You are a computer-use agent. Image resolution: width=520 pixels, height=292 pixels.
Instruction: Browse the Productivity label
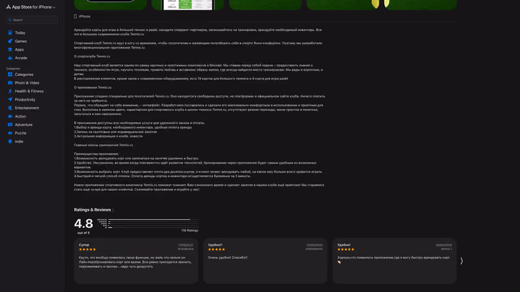pos(25,99)
